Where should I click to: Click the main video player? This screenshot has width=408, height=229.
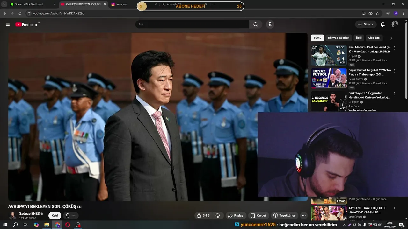(x=158, y=117)
